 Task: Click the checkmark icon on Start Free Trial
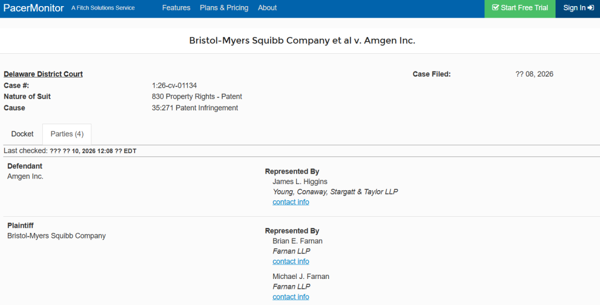[495, 8]
